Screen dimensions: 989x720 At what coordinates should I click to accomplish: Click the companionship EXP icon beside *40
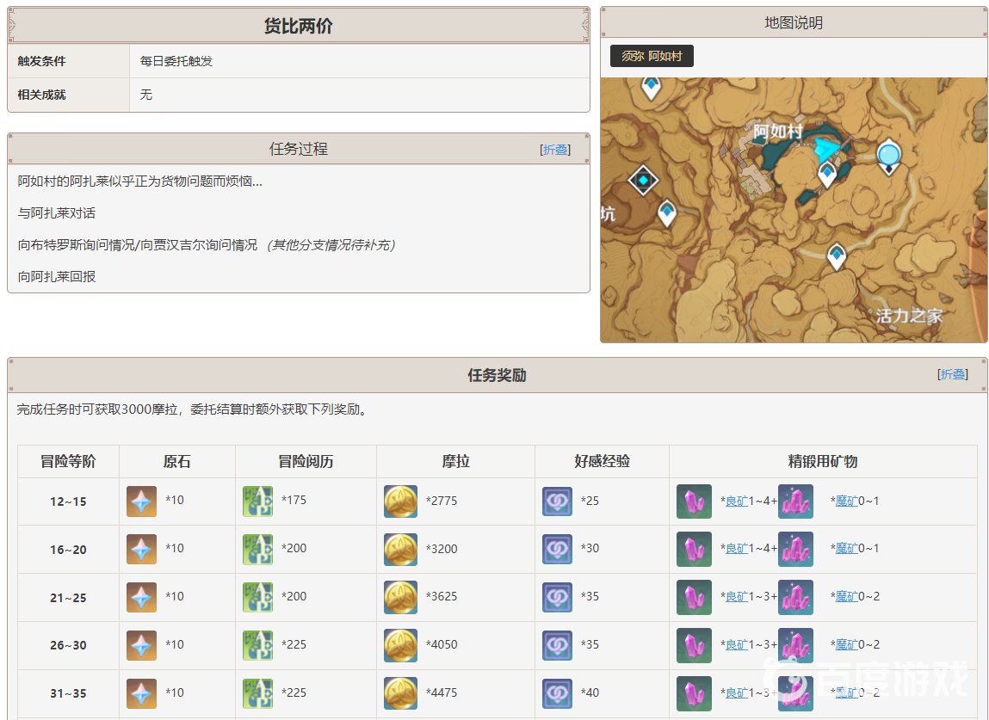(558, 694)
